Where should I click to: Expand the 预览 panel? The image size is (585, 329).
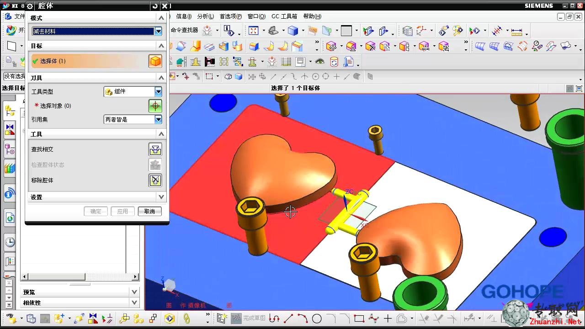click(x=134, y=292)
